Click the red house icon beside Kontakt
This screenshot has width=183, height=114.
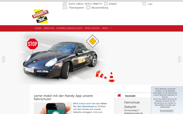(119, 95)
